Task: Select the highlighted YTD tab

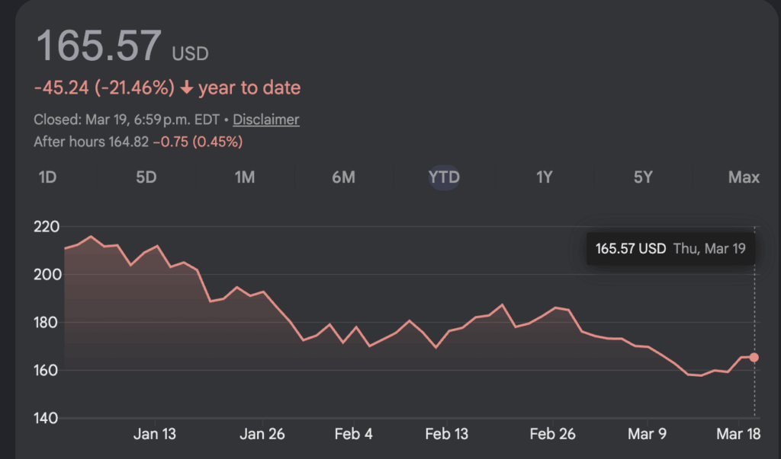Action: (x=444, y=177)
